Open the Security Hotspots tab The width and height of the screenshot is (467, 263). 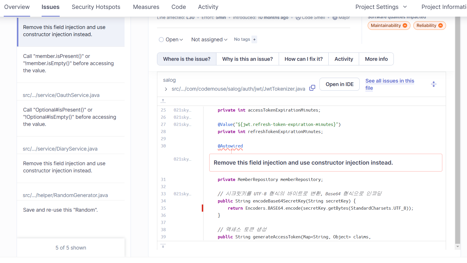point(96,7)
